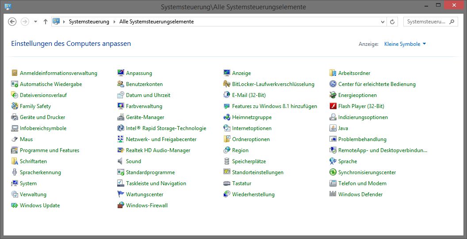Open the Farbverwaltung link

(x=144, y=106)
